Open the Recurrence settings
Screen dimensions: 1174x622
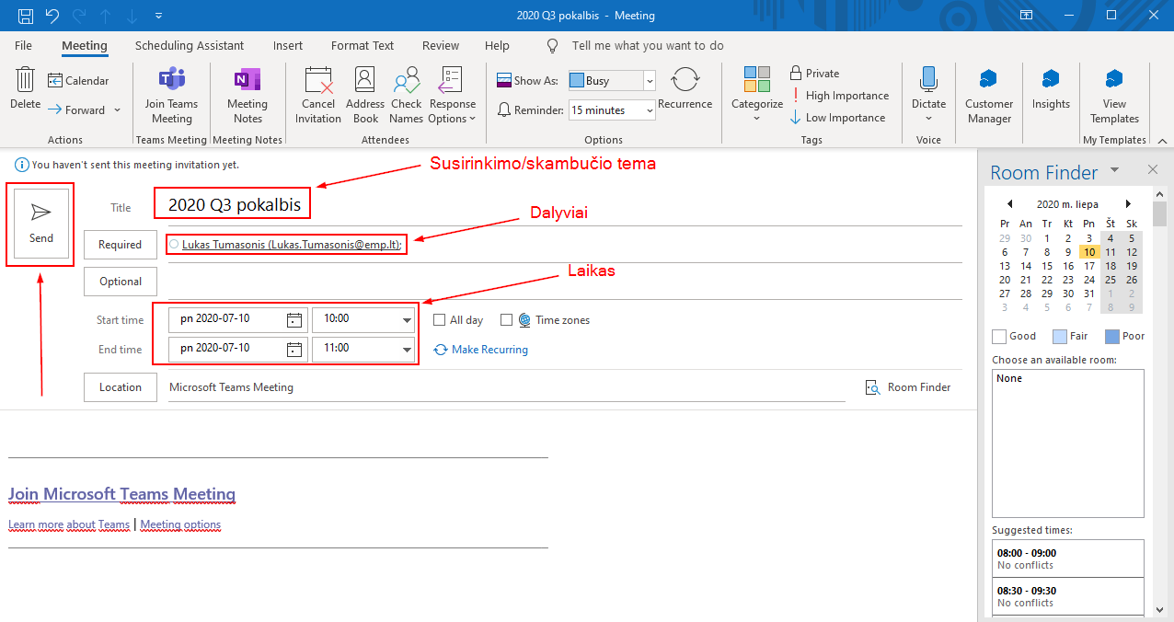click(x=685, y=81)
